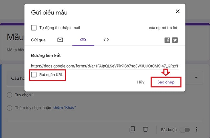Duplicate the question with copy icon
This screenshot has height=138, width=210.
click(132, 129)
